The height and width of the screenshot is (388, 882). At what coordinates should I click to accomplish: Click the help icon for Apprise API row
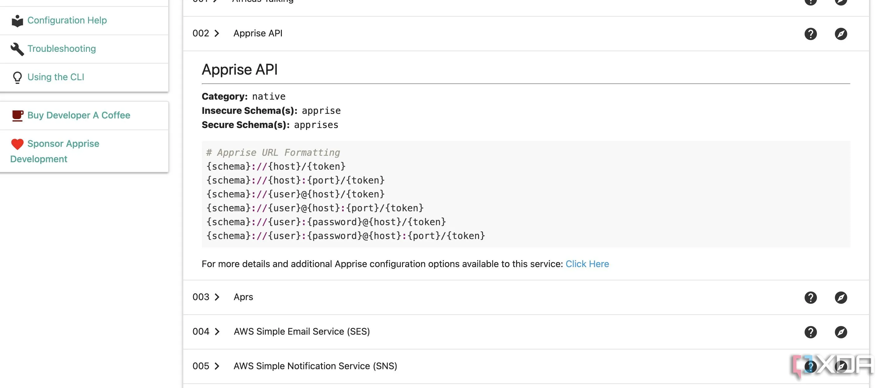(x=810, y=34)
